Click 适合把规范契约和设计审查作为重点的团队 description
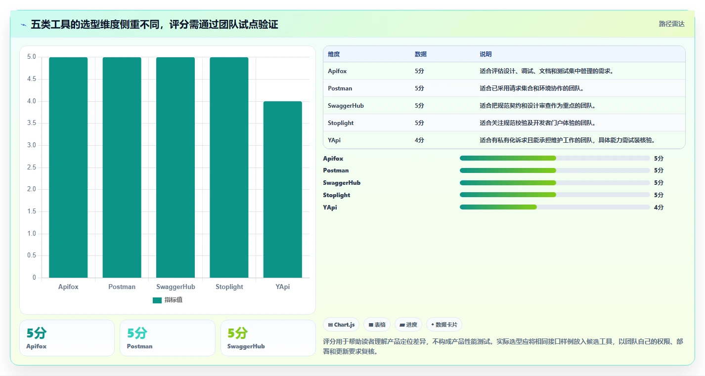This screenshot has width=705, height=376. coord(538,106)
